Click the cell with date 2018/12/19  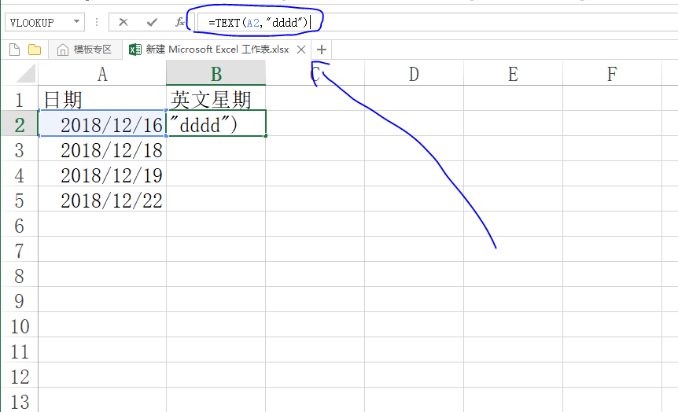click(102, 175)
